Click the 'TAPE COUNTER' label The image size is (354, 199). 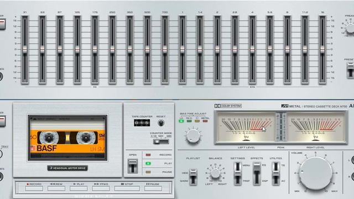pos(142,117)
